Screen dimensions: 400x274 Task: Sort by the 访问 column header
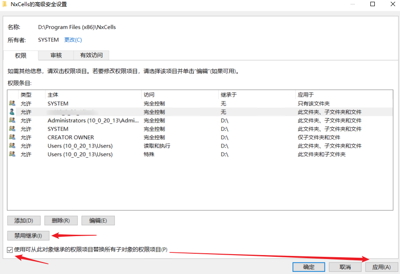pyautogui.click(x=180, y=95)
